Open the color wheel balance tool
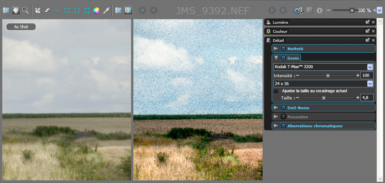 pyautogui.click(x=96, y=10)
